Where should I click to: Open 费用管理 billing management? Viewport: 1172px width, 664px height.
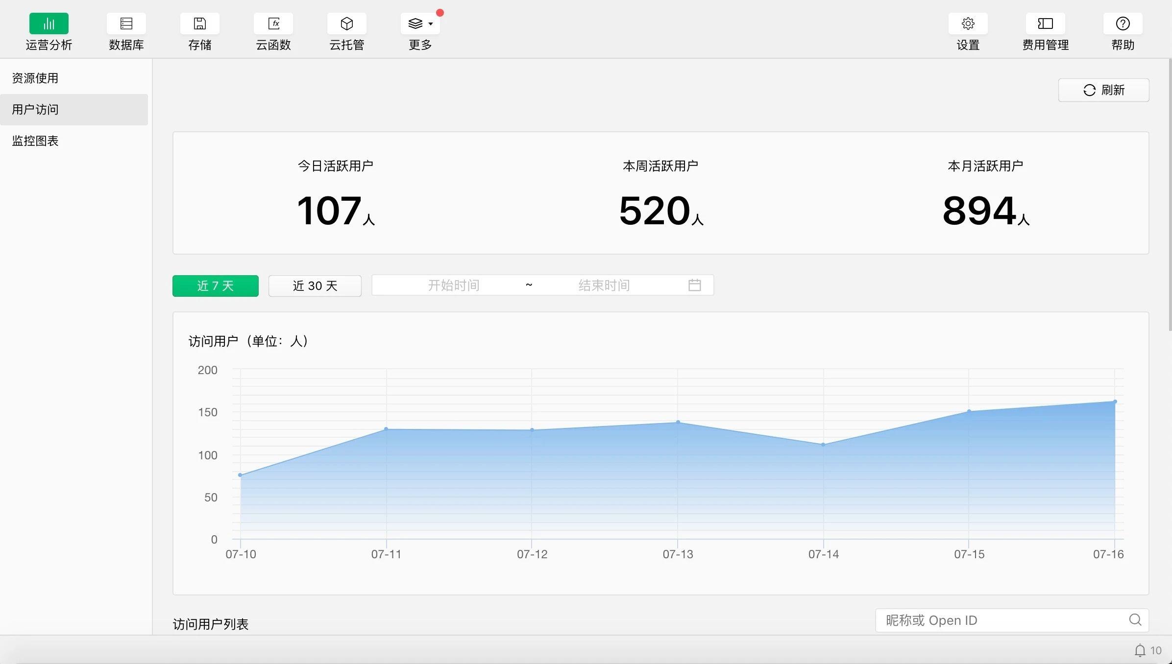pyautogui.click(x=1045, y=30)
